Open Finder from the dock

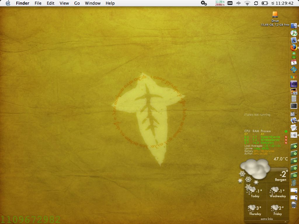[294, 26]
